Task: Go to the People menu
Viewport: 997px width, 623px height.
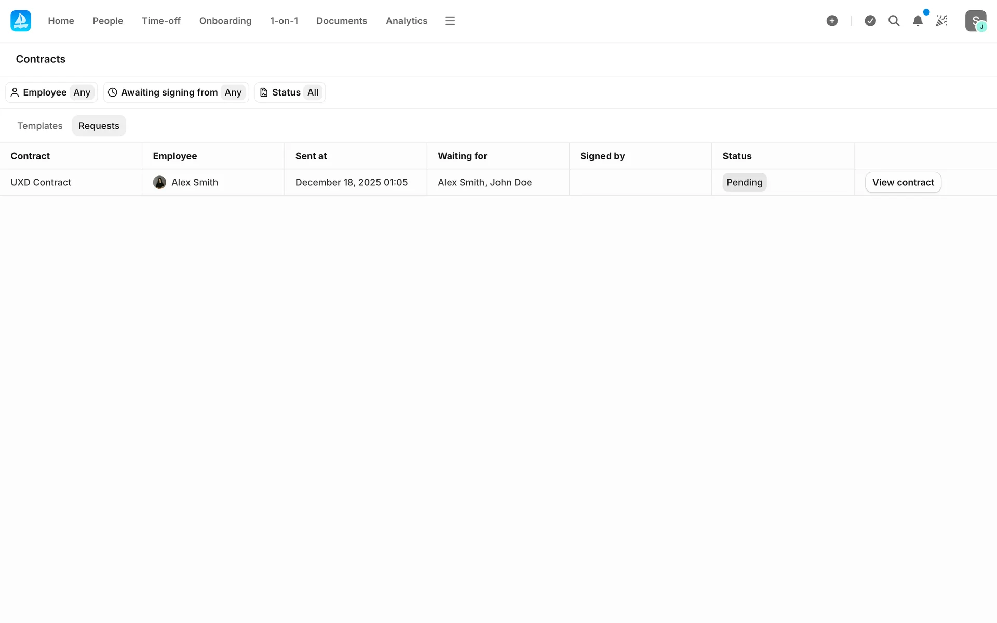Action: pos(107,21)
